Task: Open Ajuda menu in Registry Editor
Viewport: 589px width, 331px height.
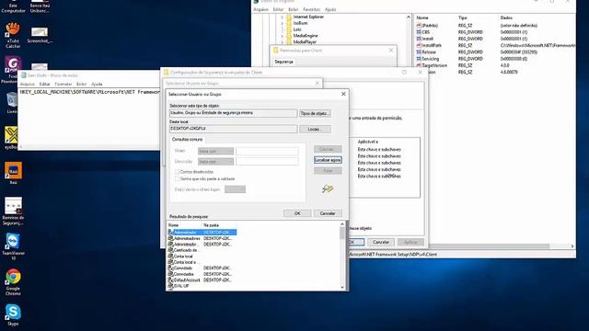Action: click(x=330, y=9)
